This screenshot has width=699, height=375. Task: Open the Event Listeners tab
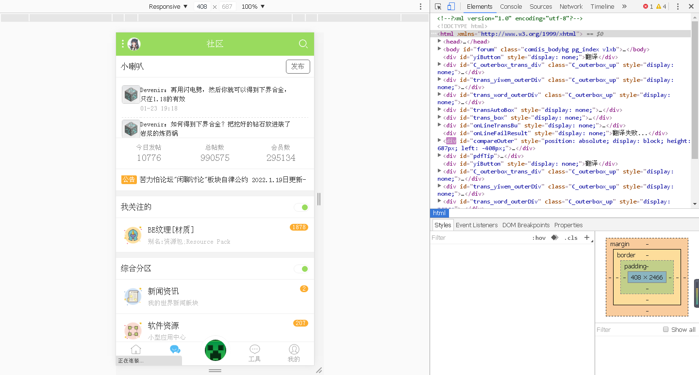[477, 225]
